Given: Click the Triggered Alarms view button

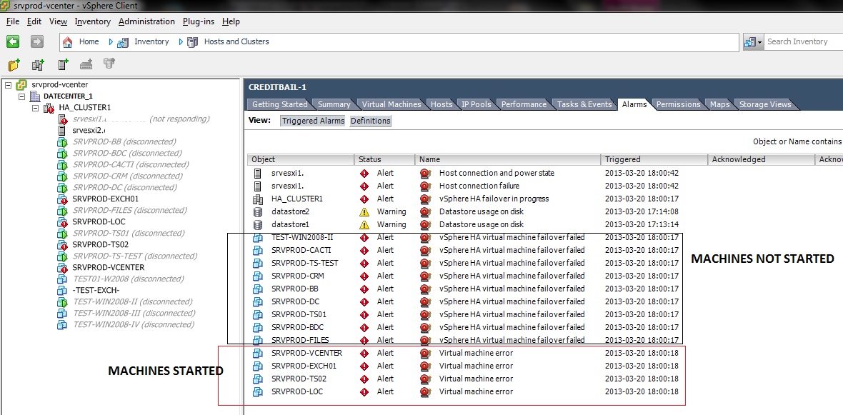Looking at the screenshot, I should tap(313, 121).
